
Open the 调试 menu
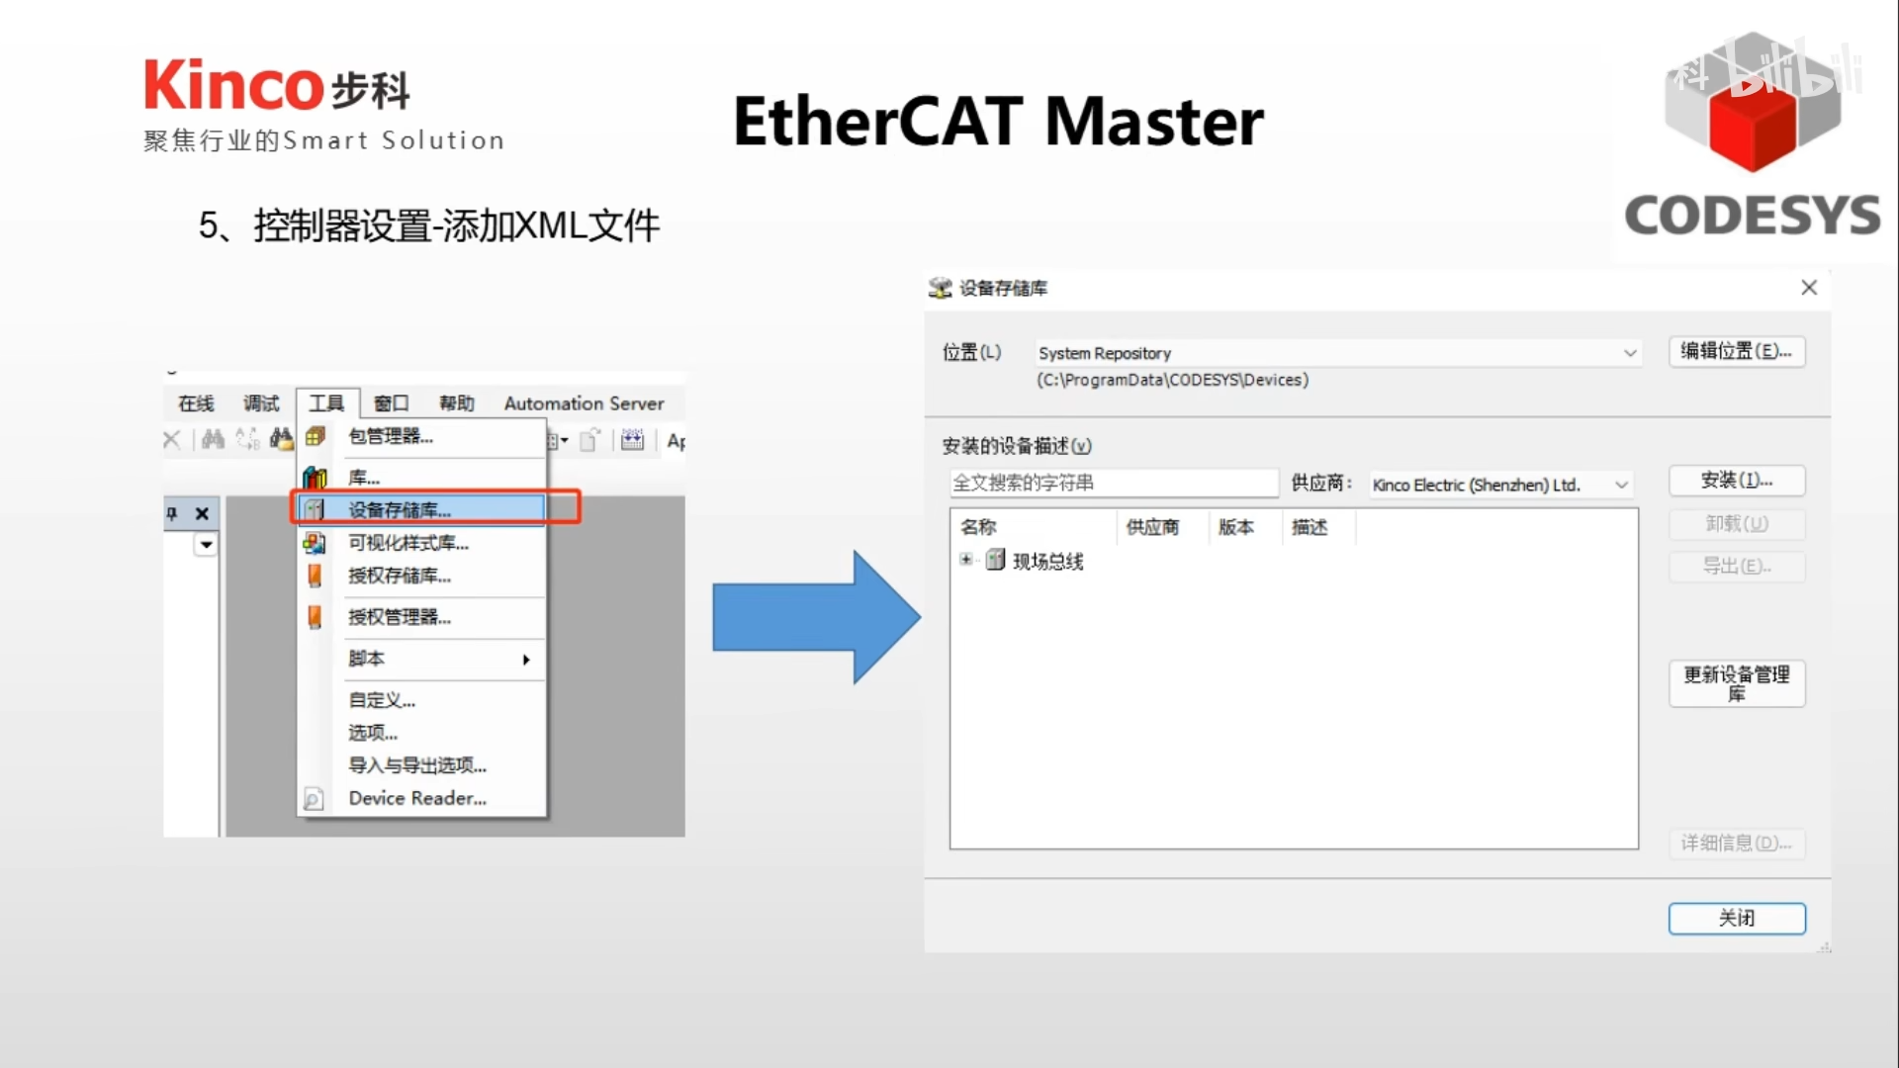pyautogui.click(x=261, y=403)
